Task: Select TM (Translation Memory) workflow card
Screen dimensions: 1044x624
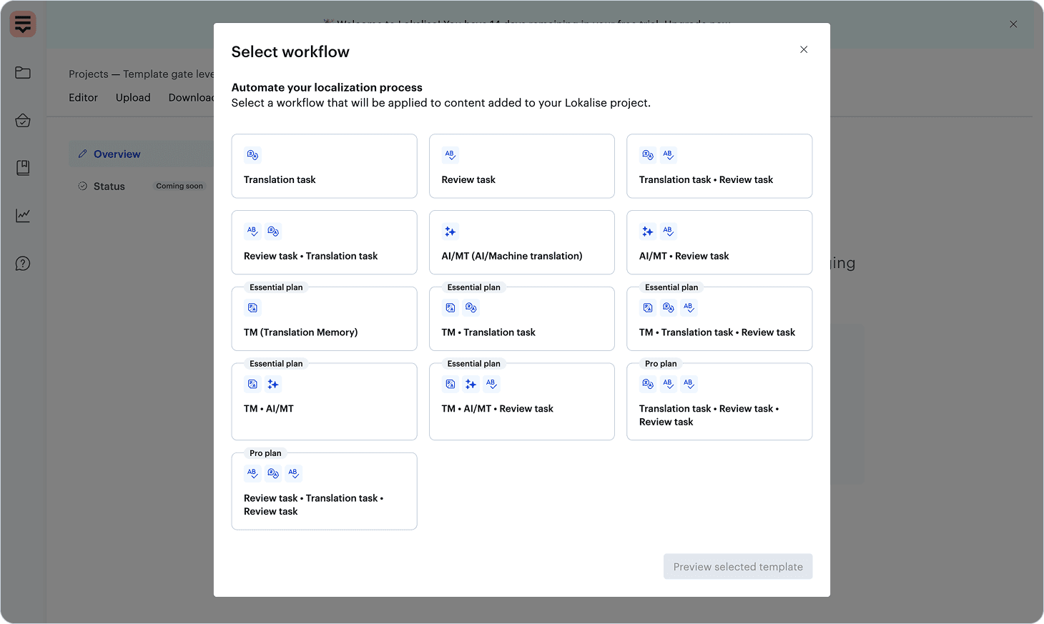Action: click(324, 319)
